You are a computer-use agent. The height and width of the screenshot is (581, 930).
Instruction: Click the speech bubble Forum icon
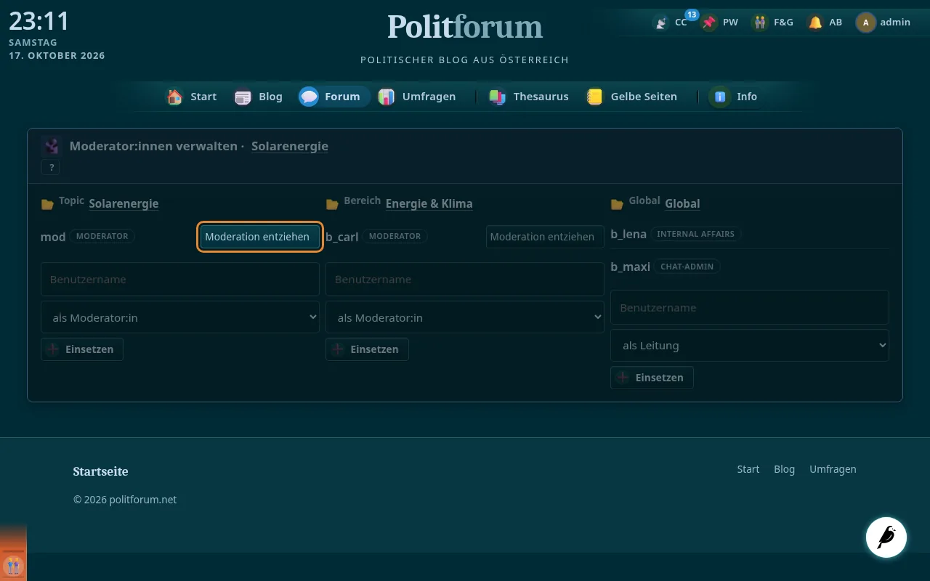coord(309,97)
